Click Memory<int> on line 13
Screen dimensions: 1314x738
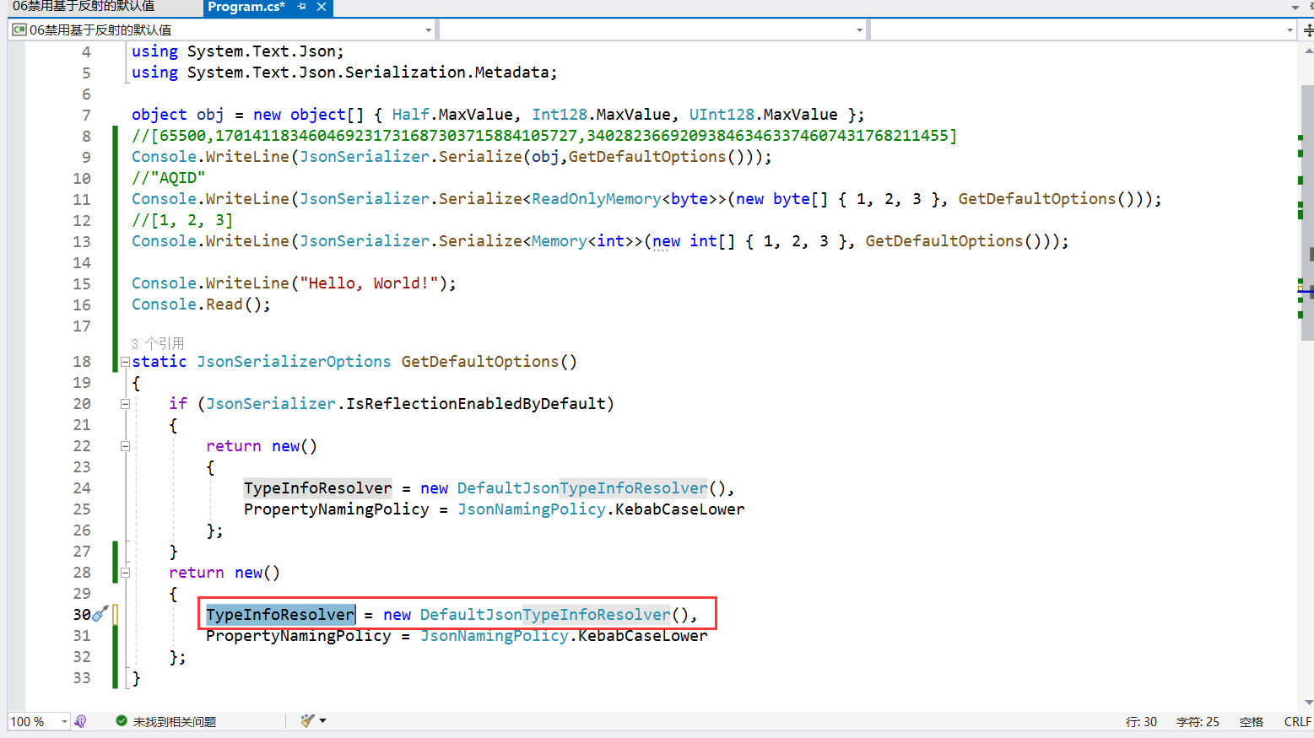point(587,241)
